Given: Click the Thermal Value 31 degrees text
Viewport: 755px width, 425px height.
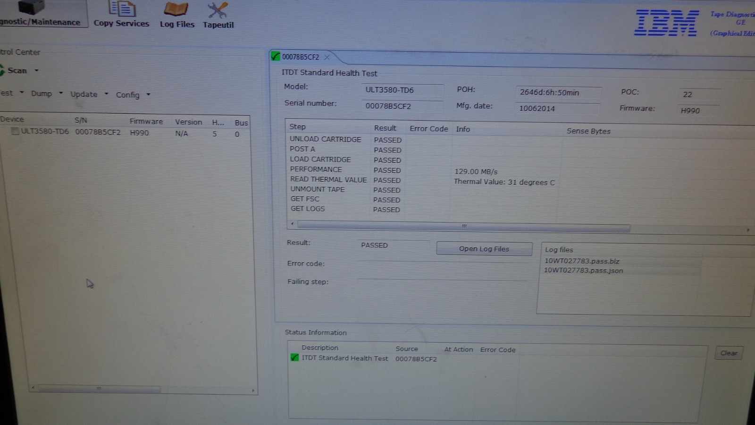Looking at the screenshot, I should (504, 182).
